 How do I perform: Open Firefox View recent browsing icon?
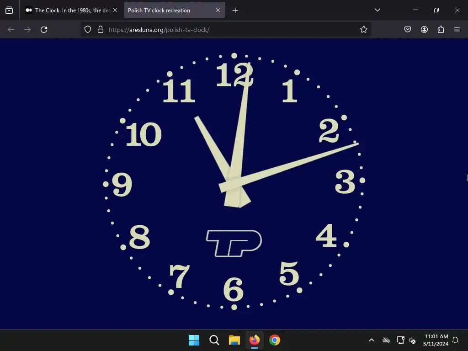9,10
